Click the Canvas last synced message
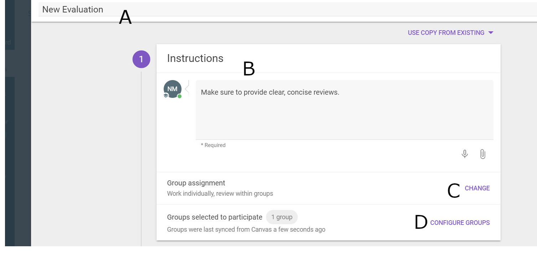 pos(246,230)
